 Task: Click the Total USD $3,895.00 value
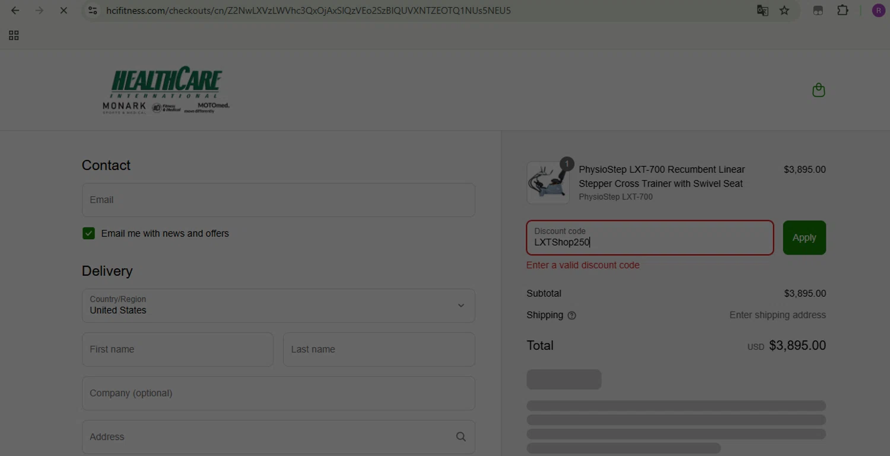point(787,346)
